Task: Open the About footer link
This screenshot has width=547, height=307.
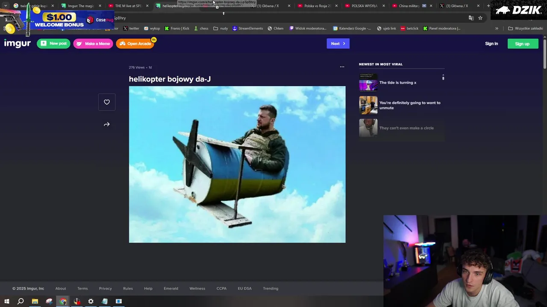Action: tap(61, 289)
